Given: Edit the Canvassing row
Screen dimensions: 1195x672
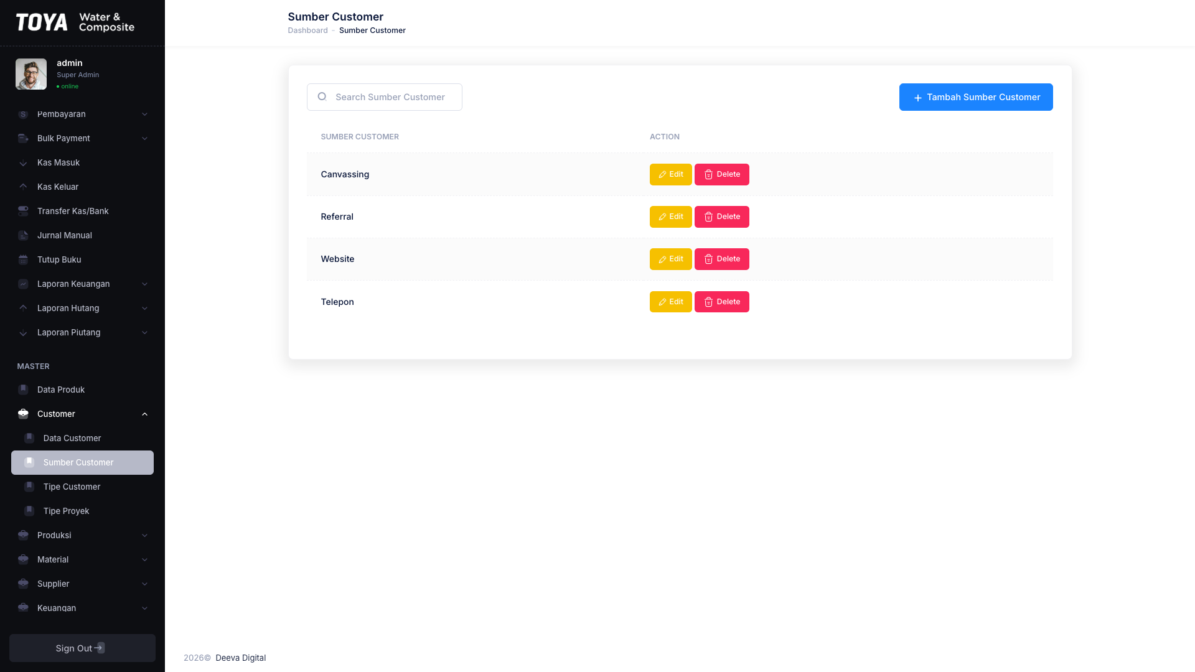Looking at the screenshot, I should click(x=670, y=174).
